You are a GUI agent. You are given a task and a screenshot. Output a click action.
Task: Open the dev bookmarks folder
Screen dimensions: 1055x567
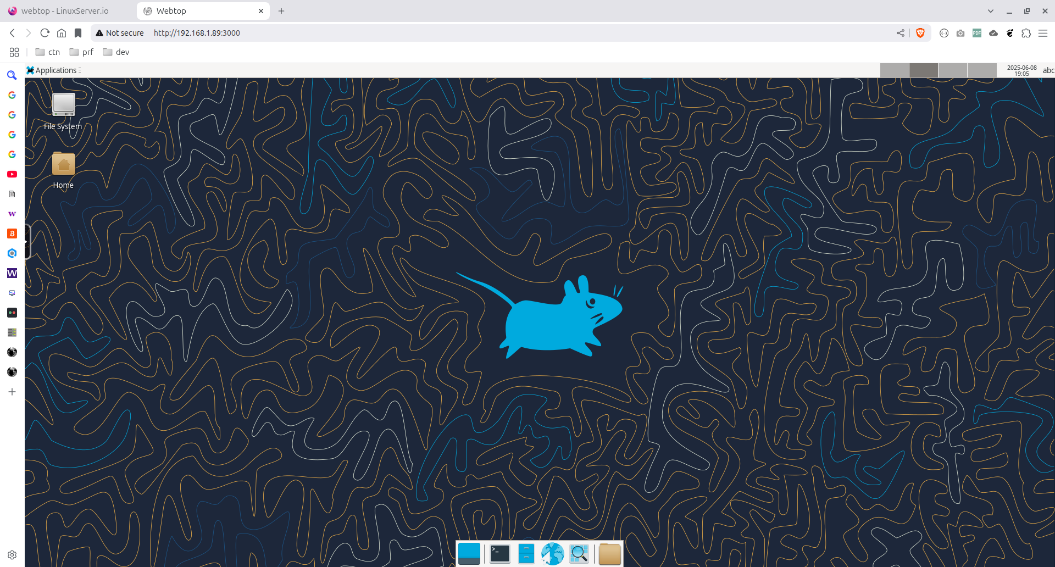tap(116, 52)
